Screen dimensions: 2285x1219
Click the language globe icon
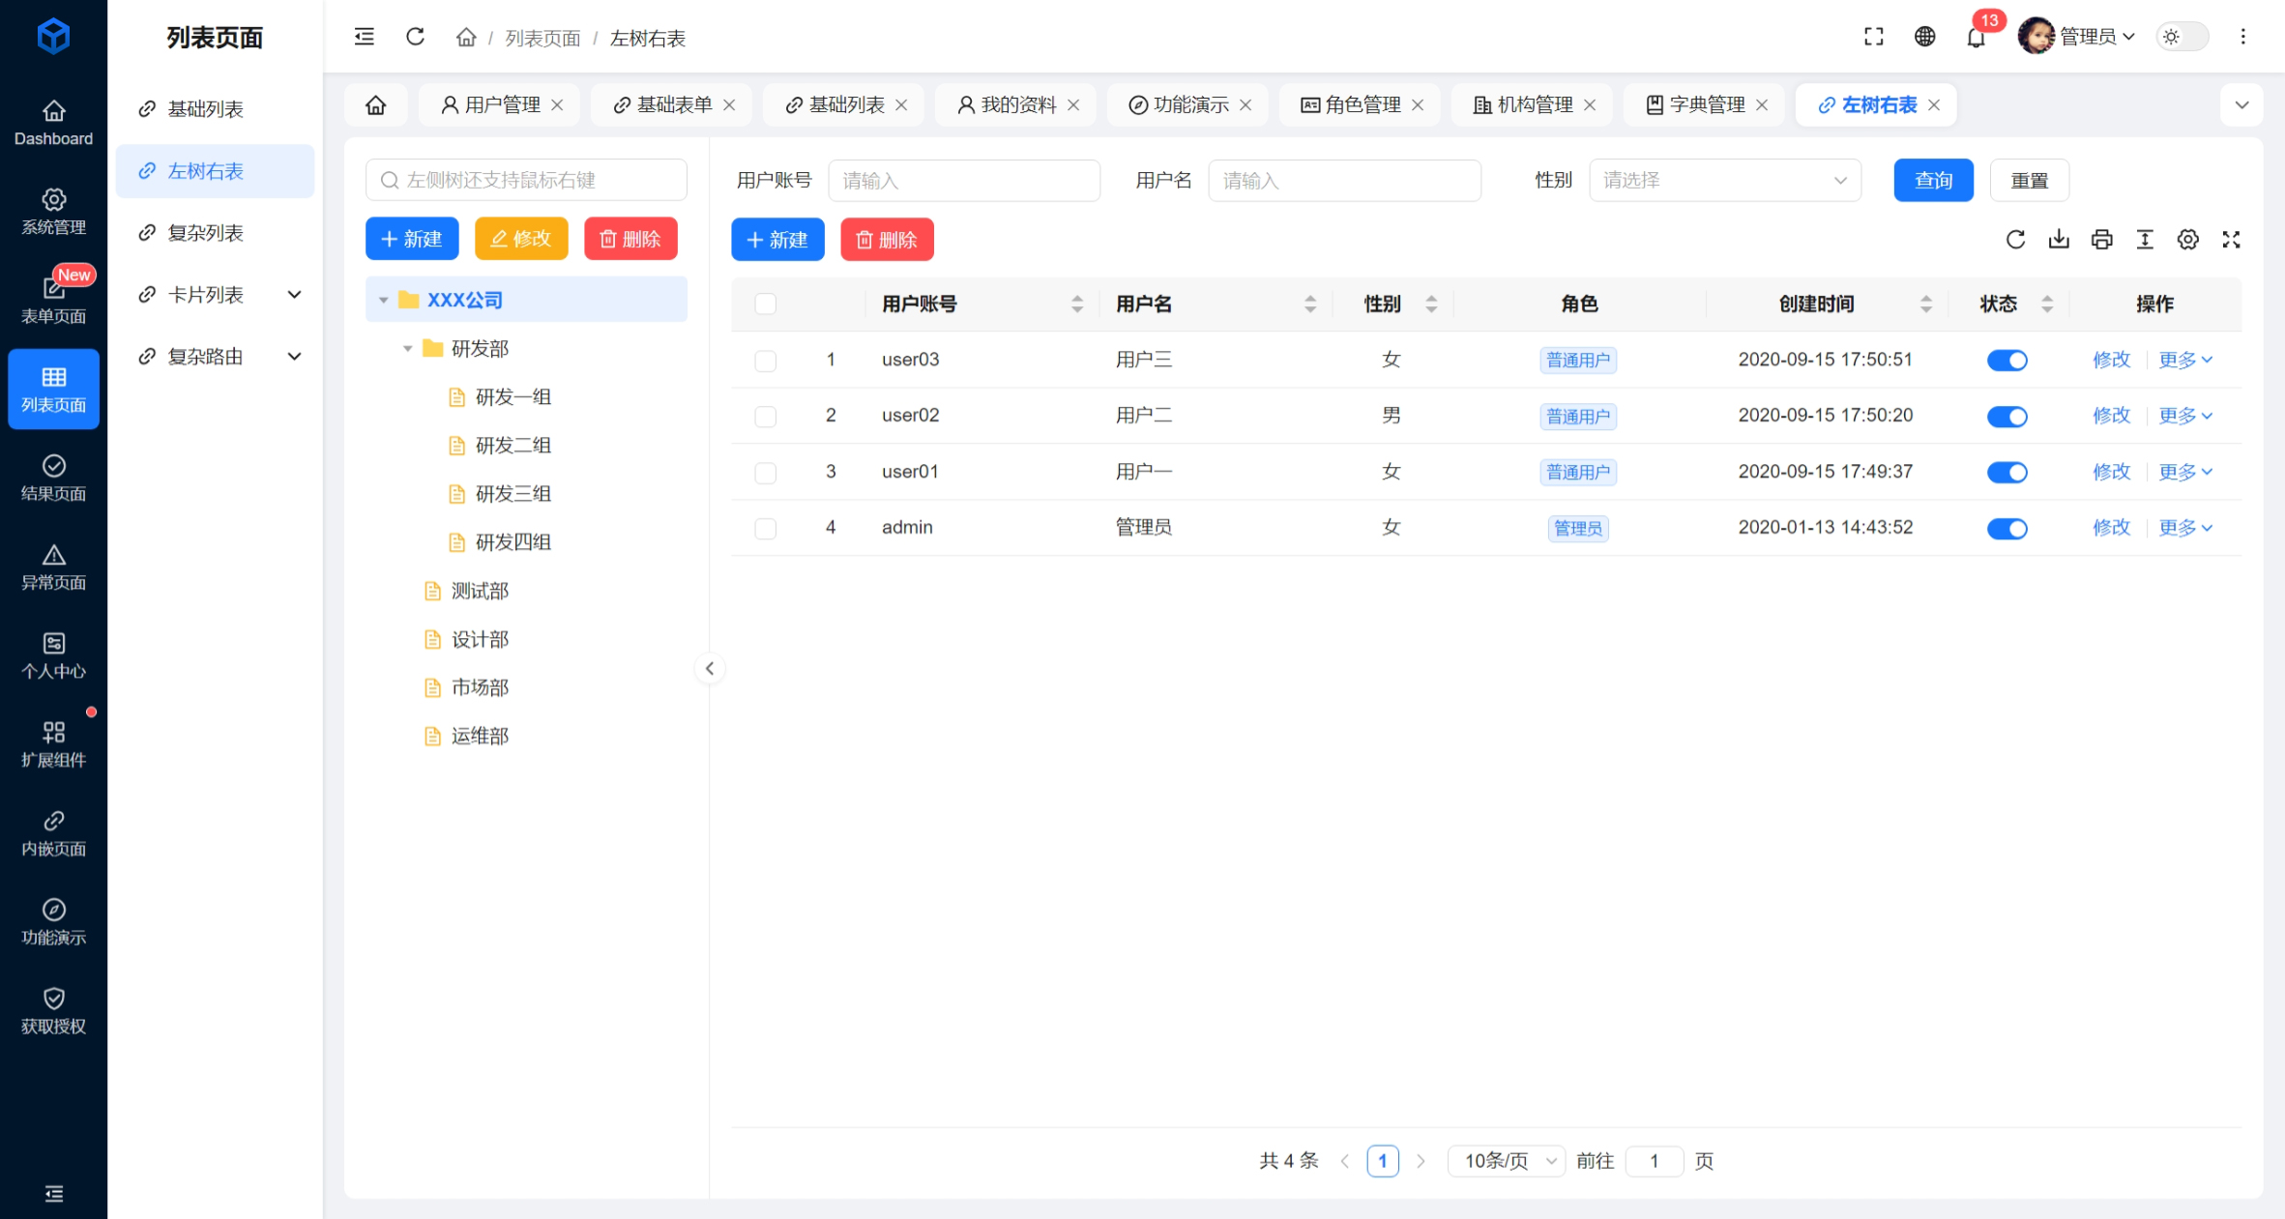pyautogui.click(x=1924, y=37)
